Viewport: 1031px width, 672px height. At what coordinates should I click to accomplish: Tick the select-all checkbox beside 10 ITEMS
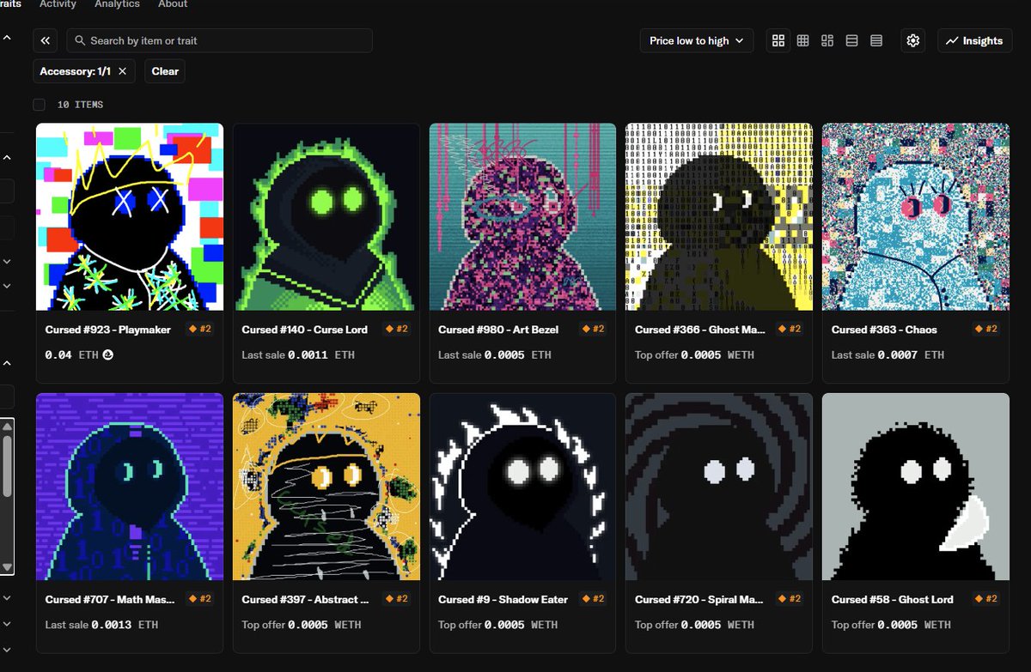(39, 105)
